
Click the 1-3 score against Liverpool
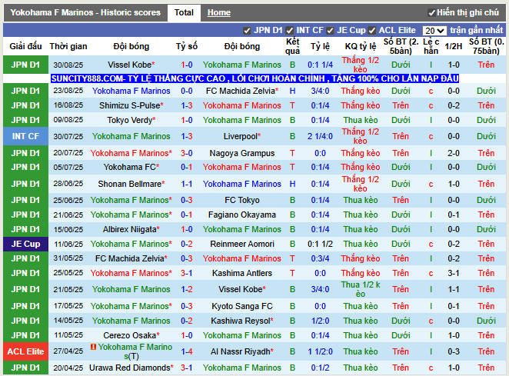click(x=187, y=136)
